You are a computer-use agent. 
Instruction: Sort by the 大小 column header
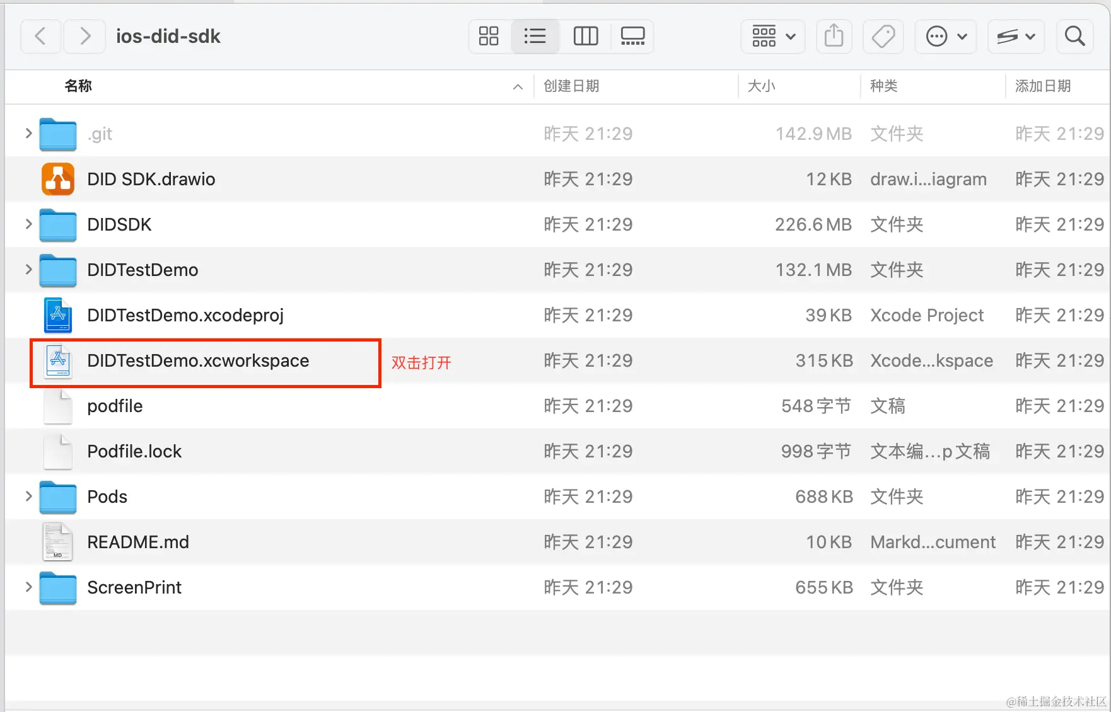point(762,86)
